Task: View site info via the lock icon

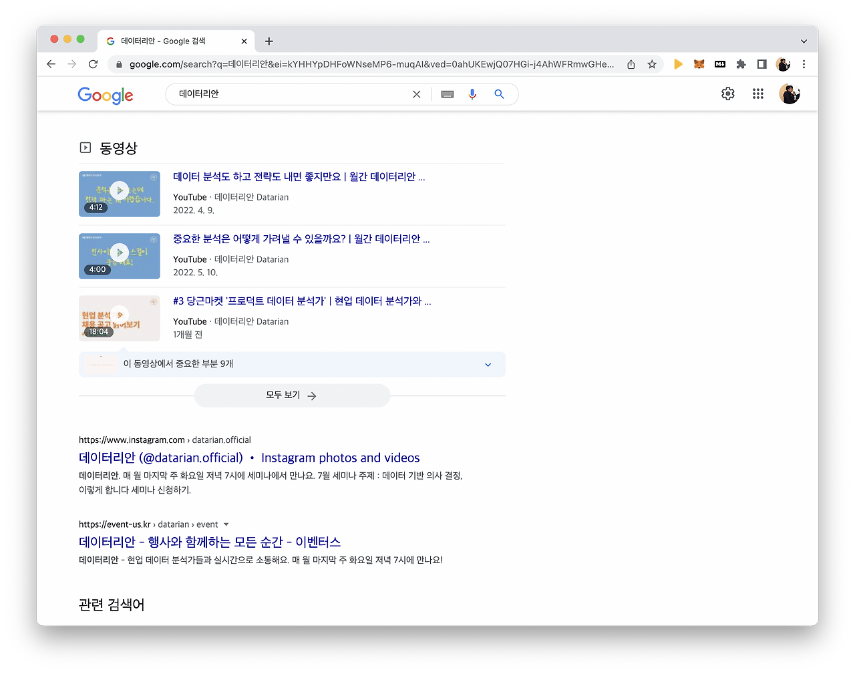Action: (x=119, y=64)
